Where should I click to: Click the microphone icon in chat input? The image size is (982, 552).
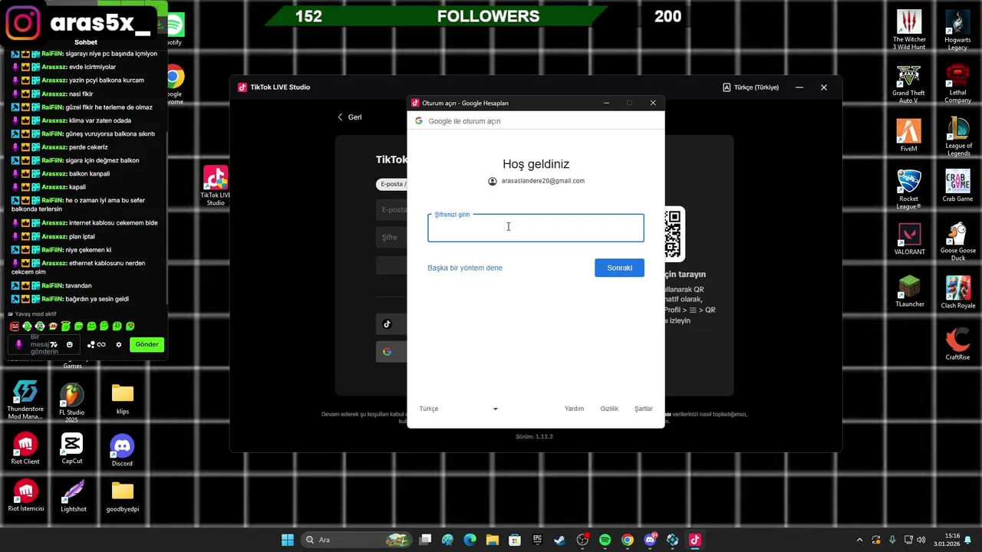tap(19, 344)
